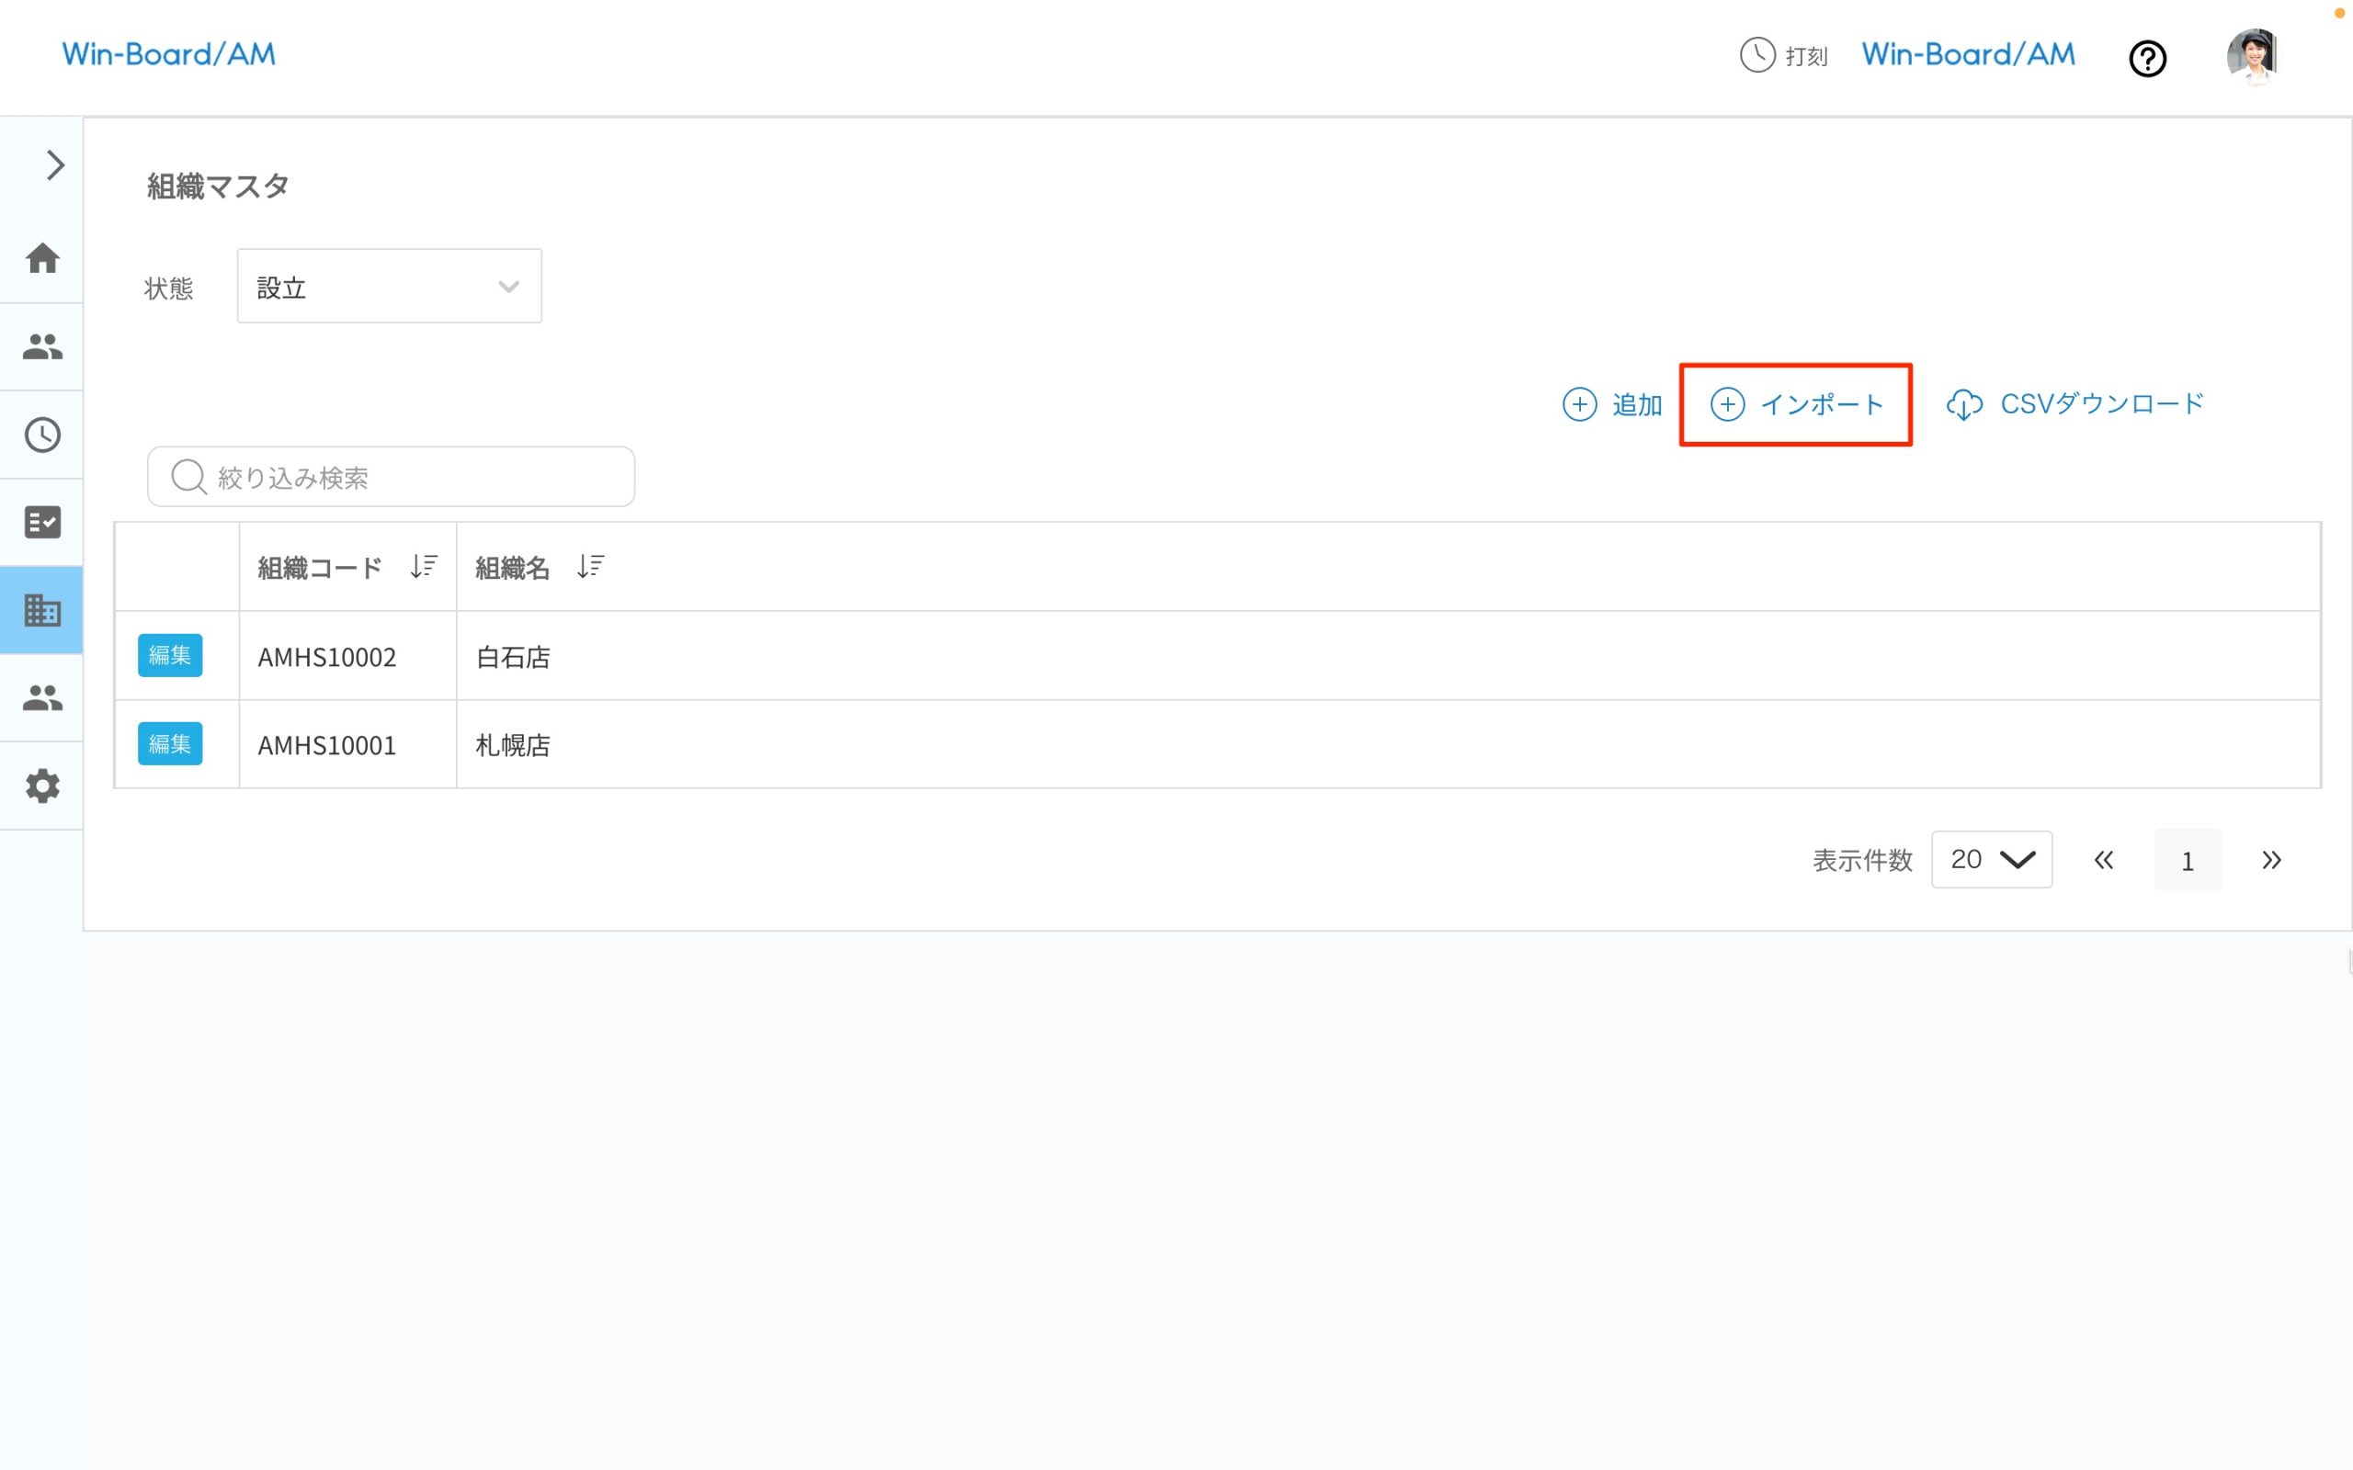Click the インポート import button
2353x1470 pixels.
1796,404
